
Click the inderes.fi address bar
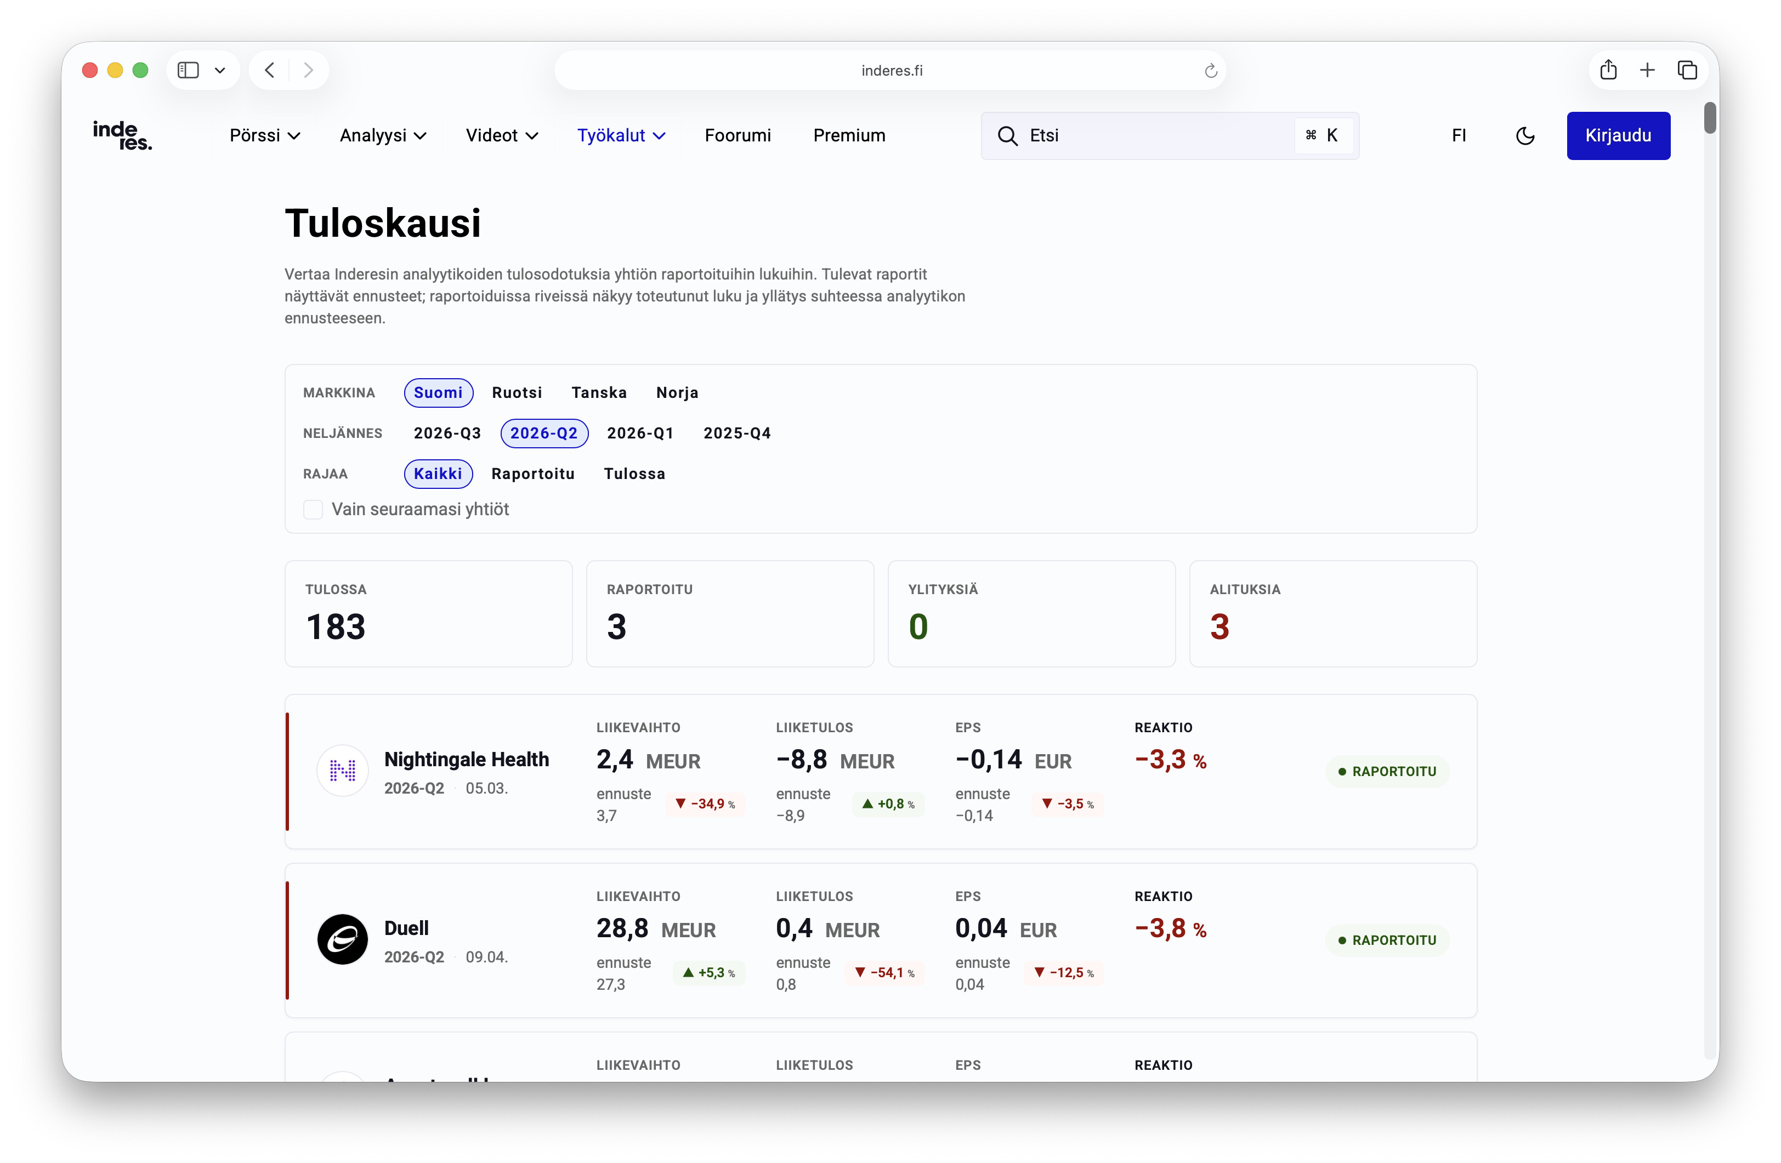(890, 70)
